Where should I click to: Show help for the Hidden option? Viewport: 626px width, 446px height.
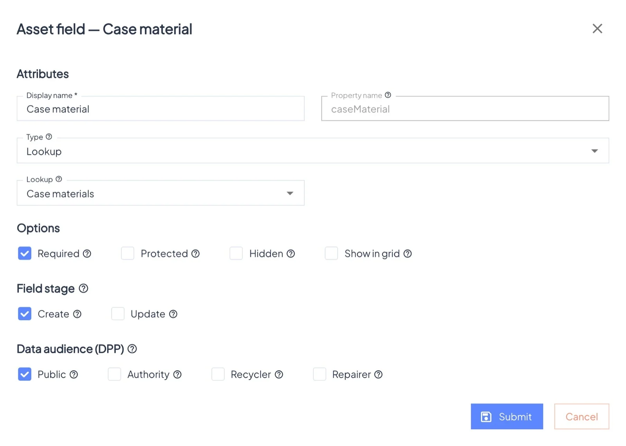291,254
